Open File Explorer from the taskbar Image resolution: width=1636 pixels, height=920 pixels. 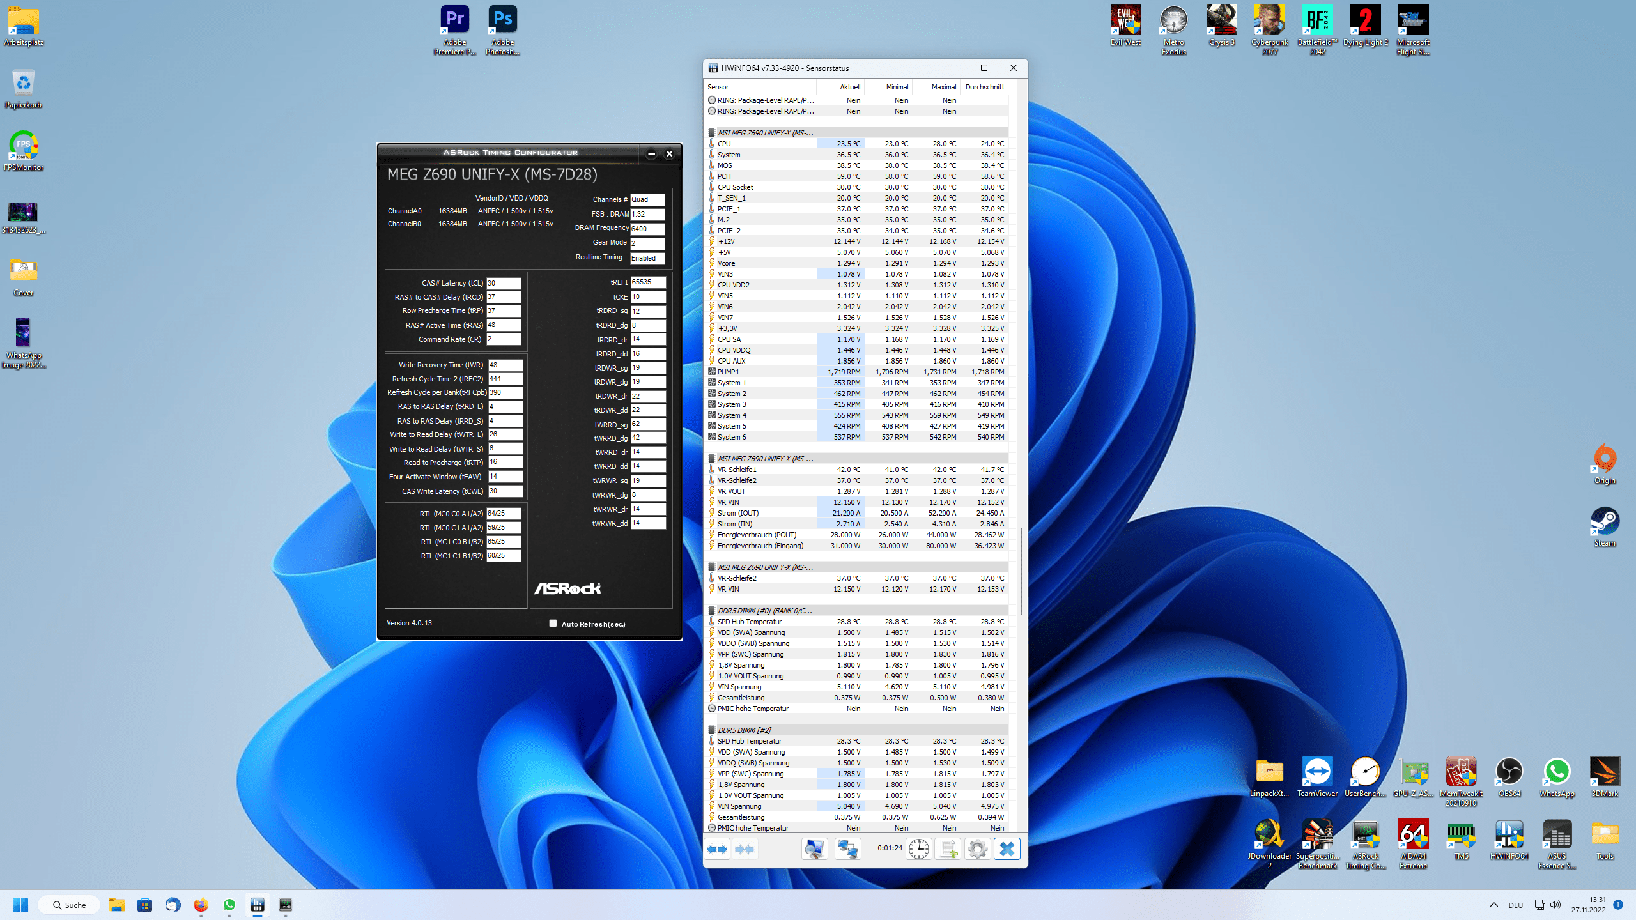(x=116, y=905)
